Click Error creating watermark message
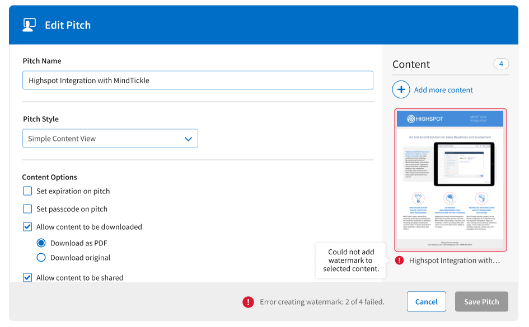 point(322,302)
